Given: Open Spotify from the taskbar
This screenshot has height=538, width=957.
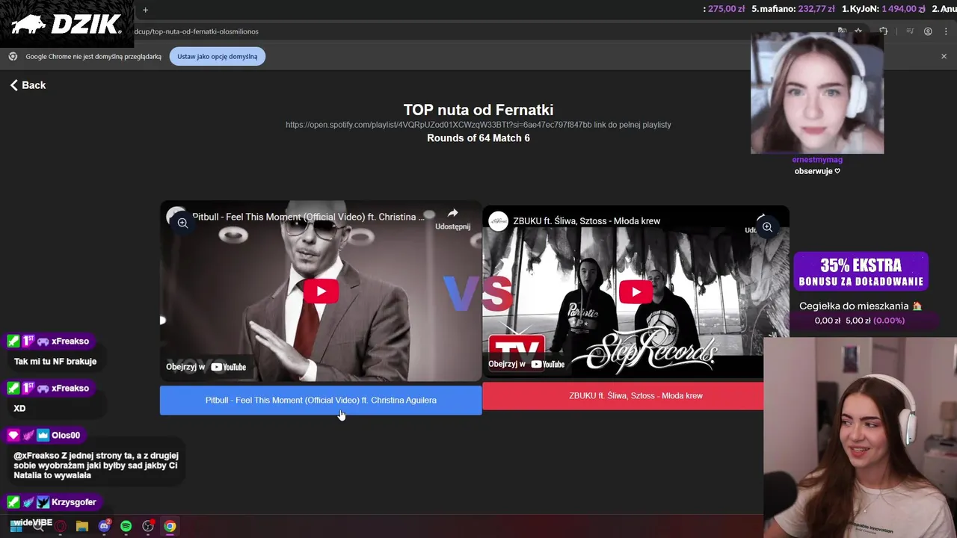Looking at the screenshot, I should coord(126,527).
